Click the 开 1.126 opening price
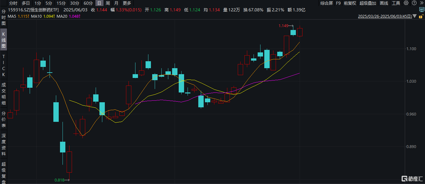This screenshot has width=425, height=184. (153, 10)
